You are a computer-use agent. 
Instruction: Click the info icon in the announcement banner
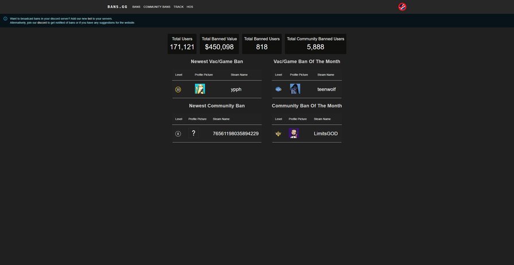pyautogui.click(x=6, y=18)
